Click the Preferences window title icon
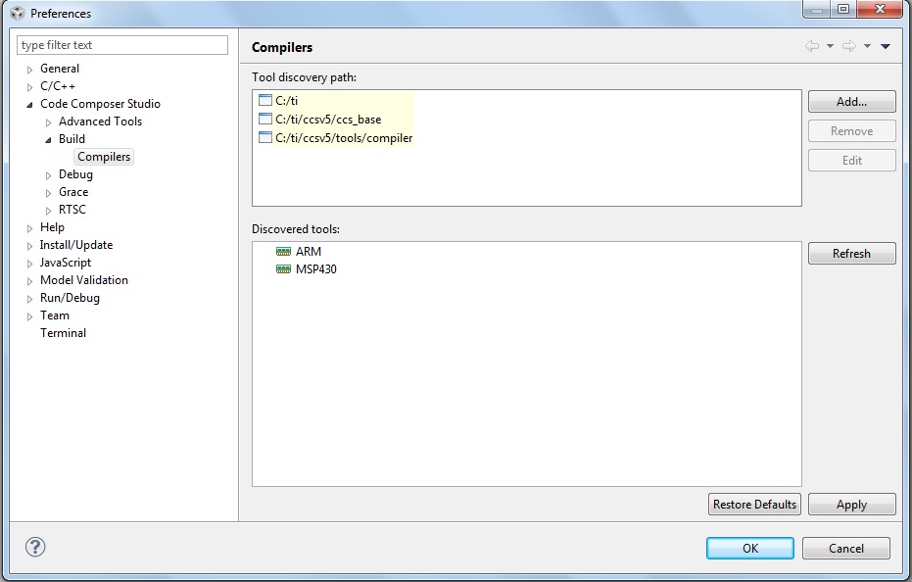The height and width of the screenshot is (582, 912). (18, 13)
